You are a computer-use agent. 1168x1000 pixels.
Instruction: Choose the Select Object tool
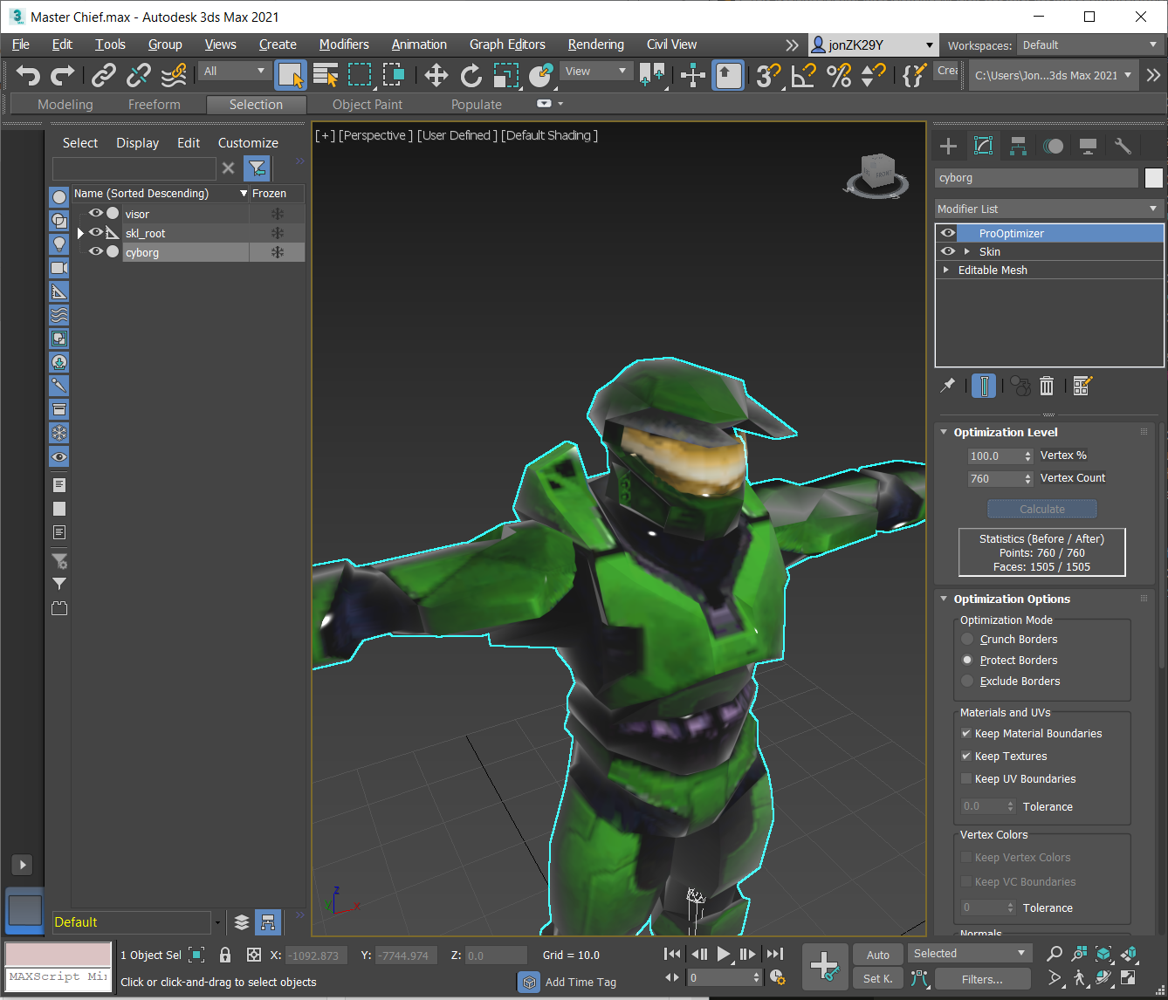[x=291, y=76]
